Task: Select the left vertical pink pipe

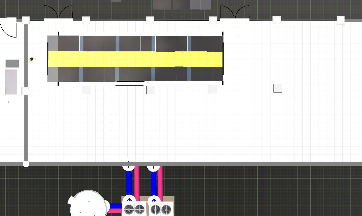Action: pyautogui.click(x=137, y=181)
